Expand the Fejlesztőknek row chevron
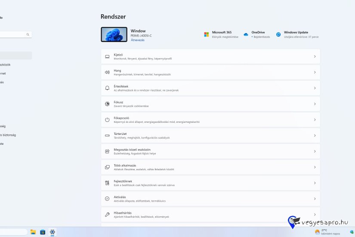This screenshot has width=355, height=237. click(x=315, y=183)
